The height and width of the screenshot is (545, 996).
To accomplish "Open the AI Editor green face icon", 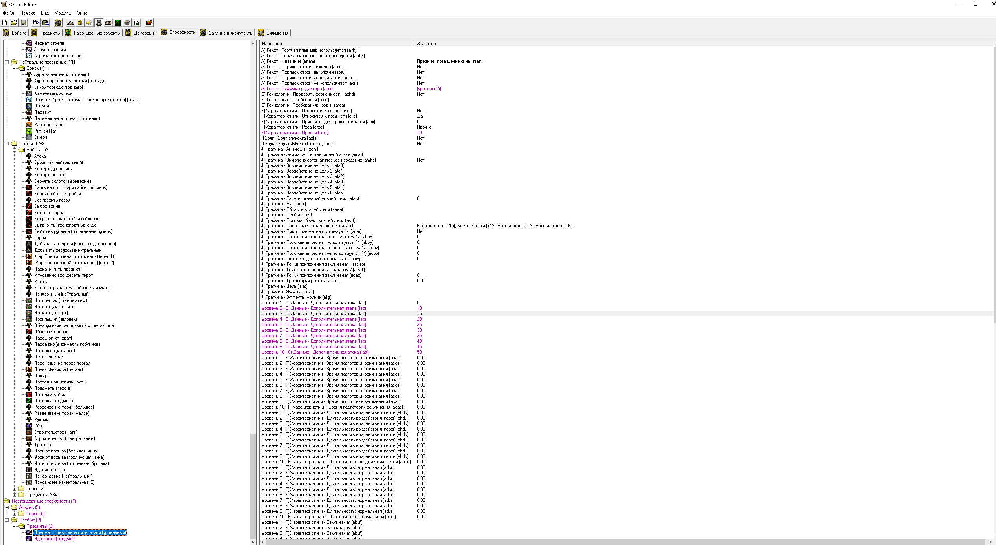I will click(x=118, y=23).
